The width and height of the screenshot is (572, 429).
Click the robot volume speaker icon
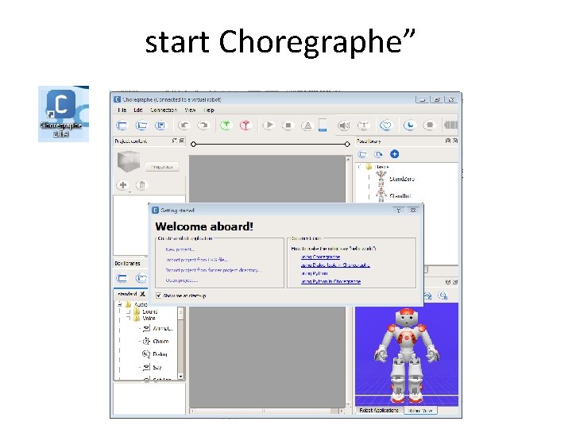344,126
